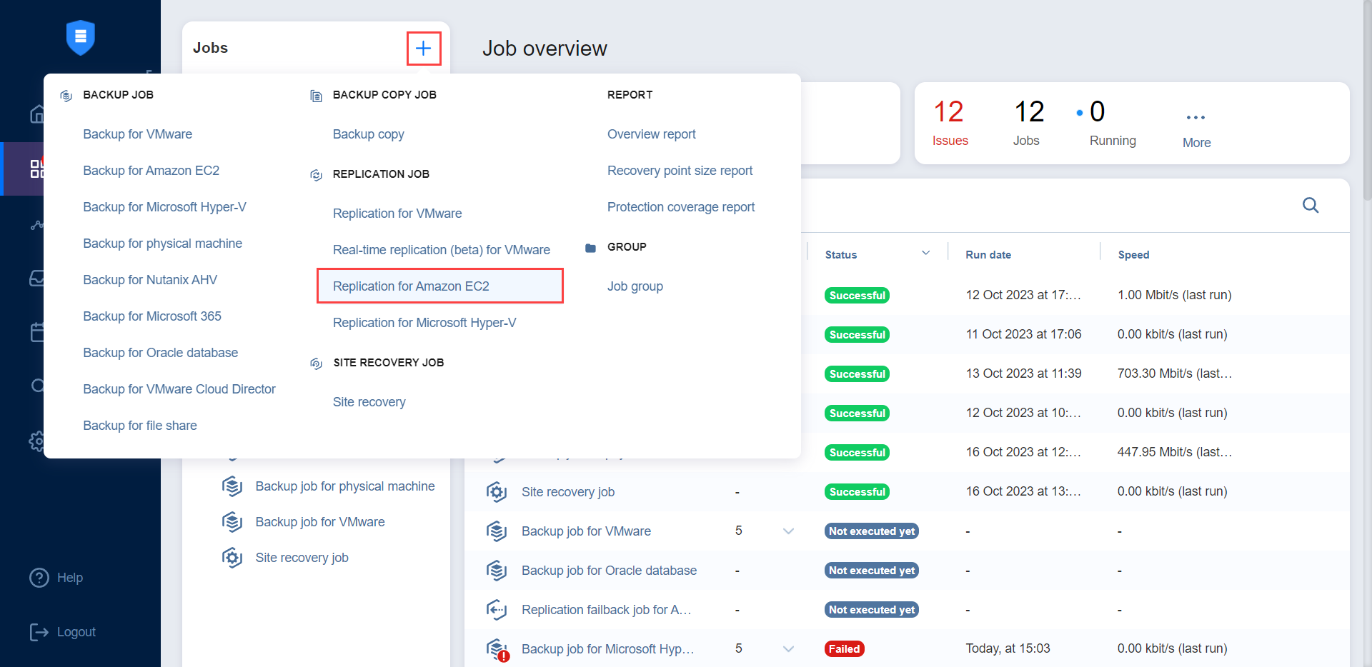Select Backup for Microsoft 365 menu item
Image resolution: width=1372 pixels, height=667 pixels.
(x=152, y=316)
